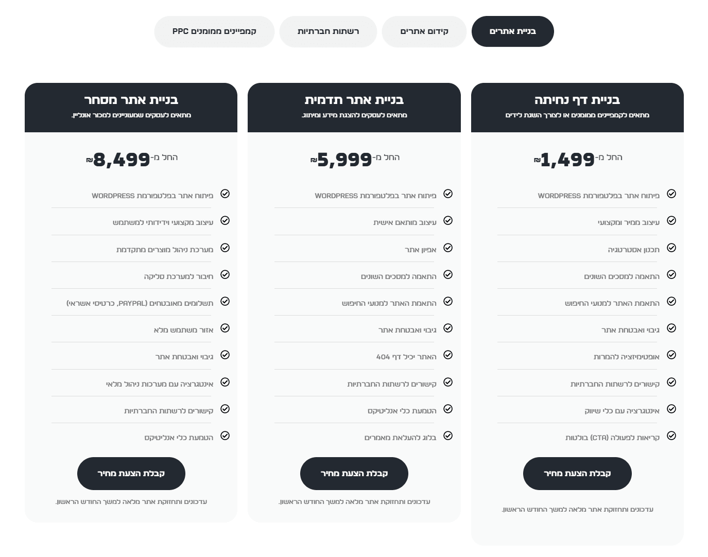Viewport: 708px width, 557px height.
Task: Click the בניית אתר מסחר card header
Action: (x=131, y=108)
